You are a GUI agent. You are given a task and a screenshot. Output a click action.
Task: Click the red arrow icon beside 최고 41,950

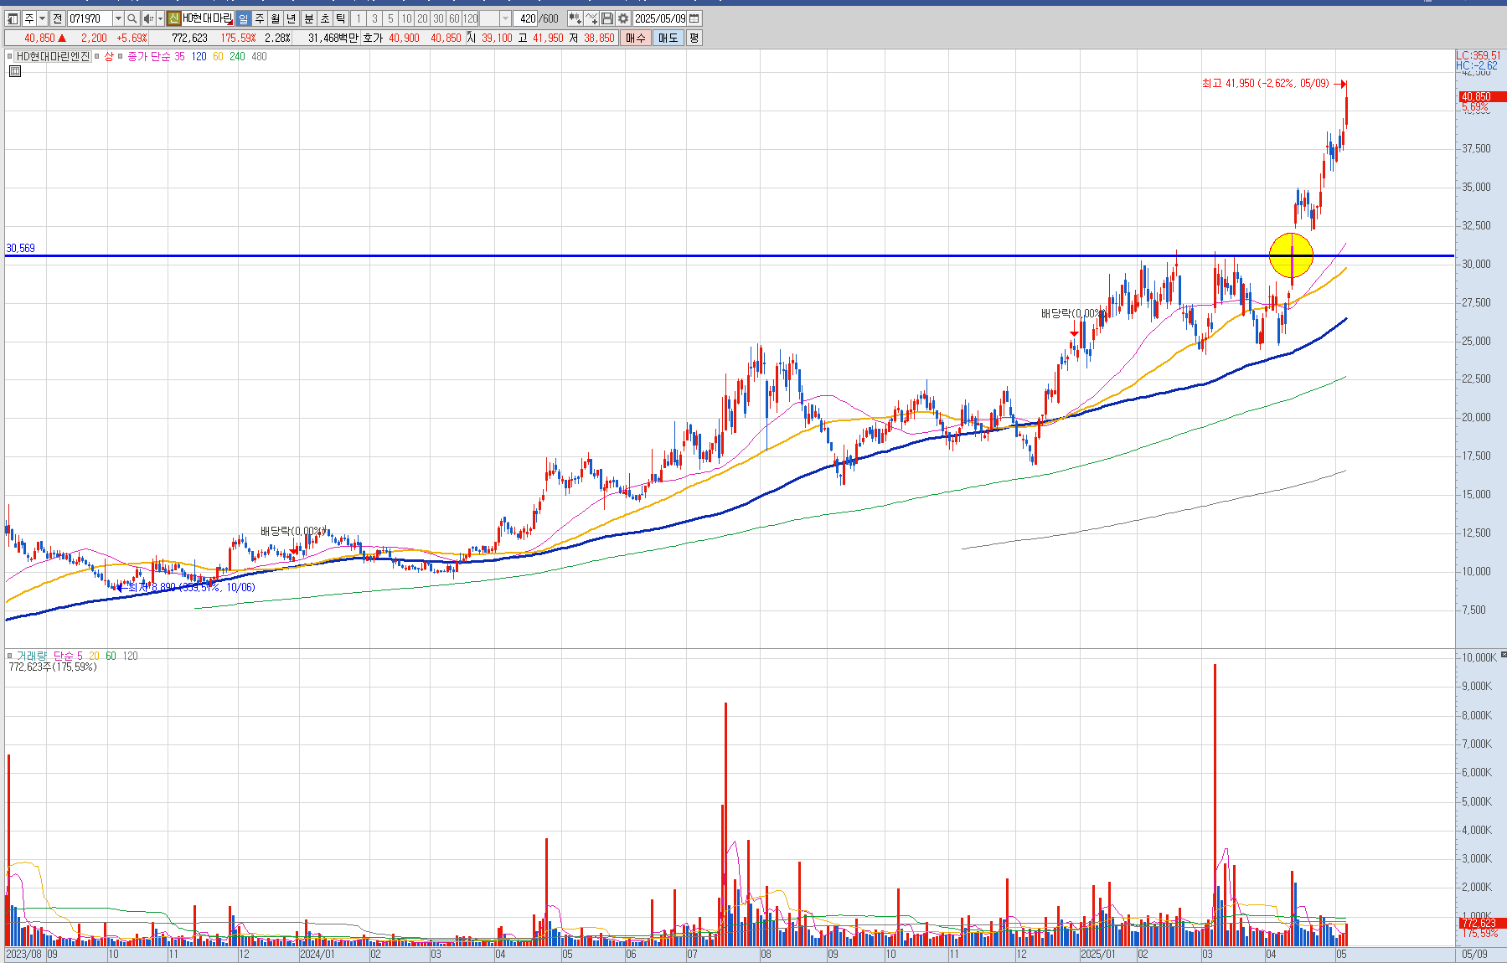tap(1339, 84)
